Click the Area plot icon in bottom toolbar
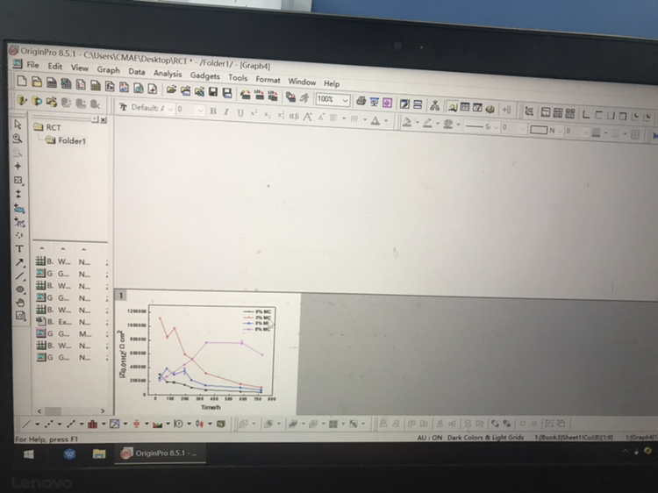 click(157, 425)
